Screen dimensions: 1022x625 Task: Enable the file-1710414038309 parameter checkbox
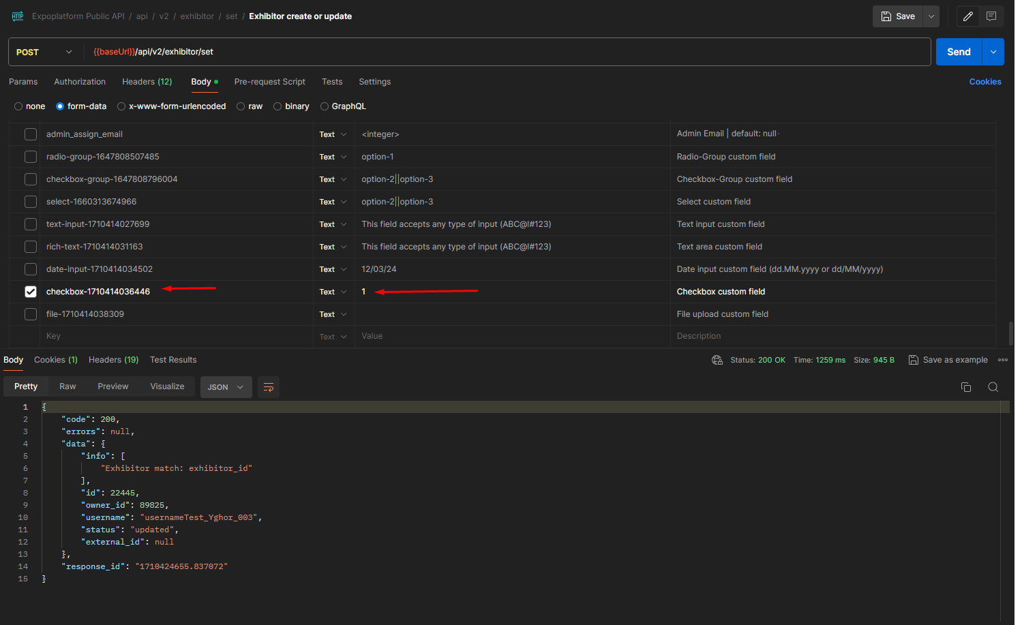point(30,314)
